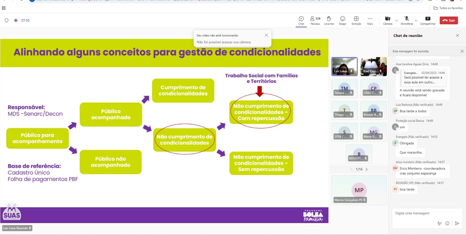Viewport: 466px width, 235px height.
Task: Open the Reagir reactions menu
Action: [343, 19]
